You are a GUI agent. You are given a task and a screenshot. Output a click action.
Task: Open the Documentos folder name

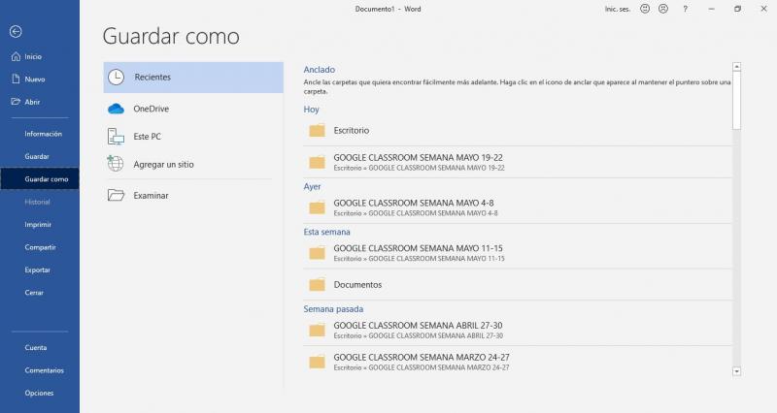[x=357, y=285]
